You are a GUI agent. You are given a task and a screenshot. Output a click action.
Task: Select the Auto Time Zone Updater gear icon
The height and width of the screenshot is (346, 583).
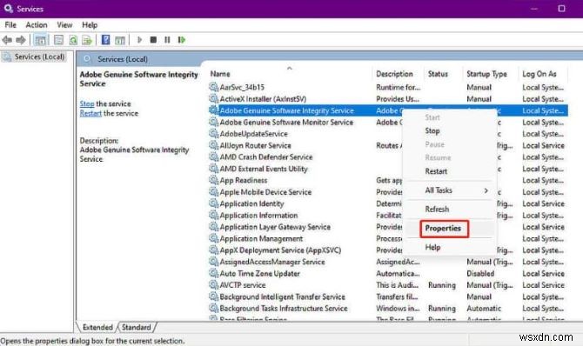213,273
